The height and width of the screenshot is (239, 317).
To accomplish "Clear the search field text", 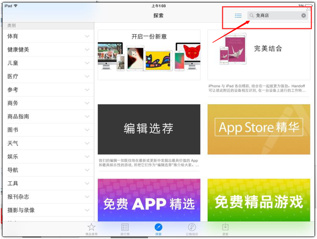I will [x=303, y=16].
